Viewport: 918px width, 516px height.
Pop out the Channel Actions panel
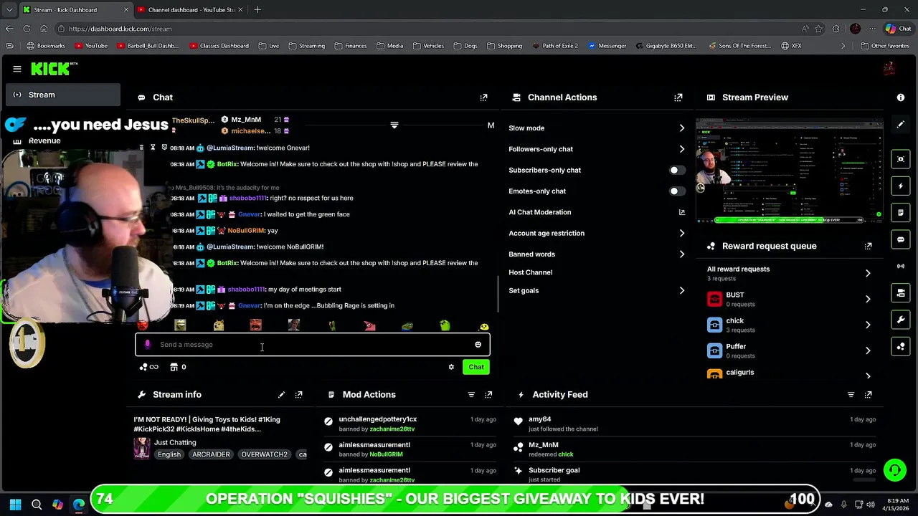tap(678, 97)
